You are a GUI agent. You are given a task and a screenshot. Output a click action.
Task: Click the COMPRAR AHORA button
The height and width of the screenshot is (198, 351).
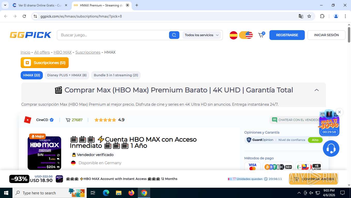point(314,179)
